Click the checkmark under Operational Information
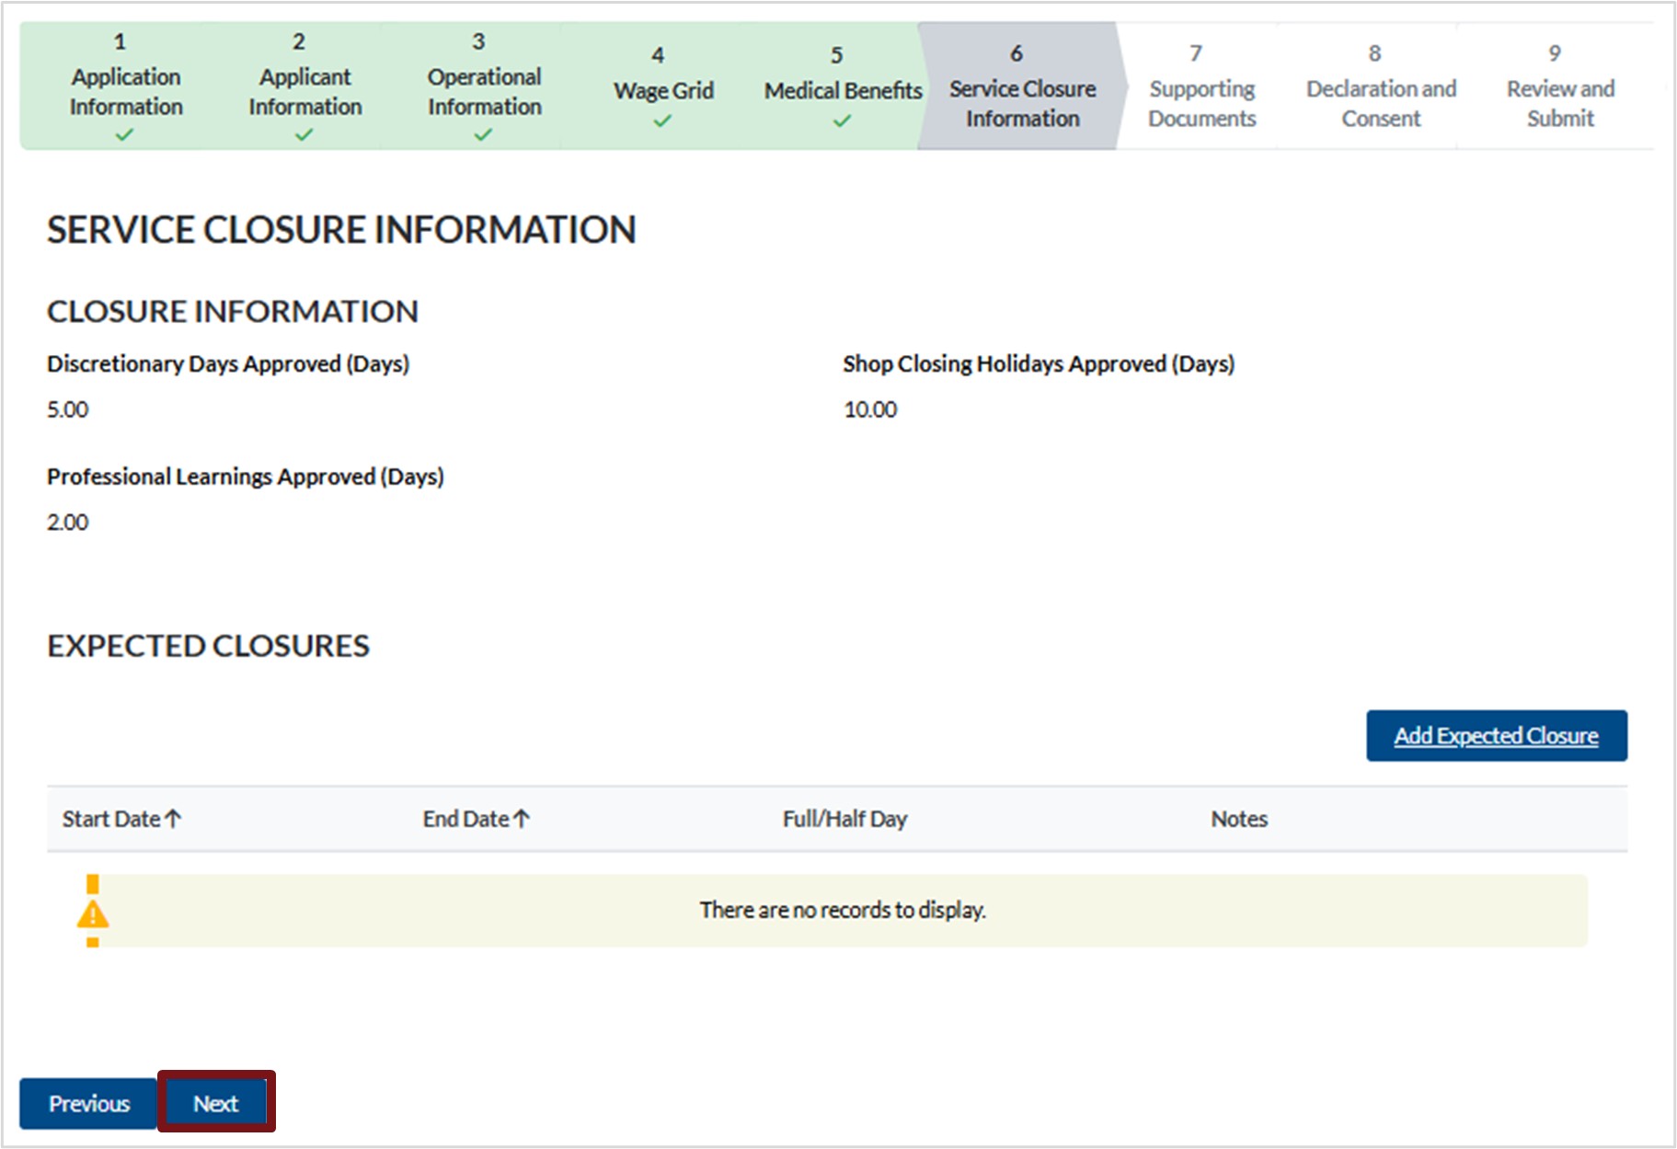The width and height of the screenshot is (1677, 1149). [x=483, y=135]
